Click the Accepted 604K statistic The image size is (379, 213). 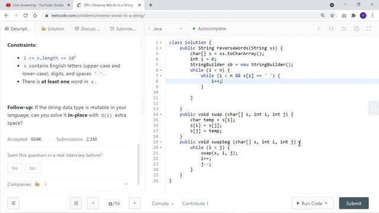click(24, 139)
